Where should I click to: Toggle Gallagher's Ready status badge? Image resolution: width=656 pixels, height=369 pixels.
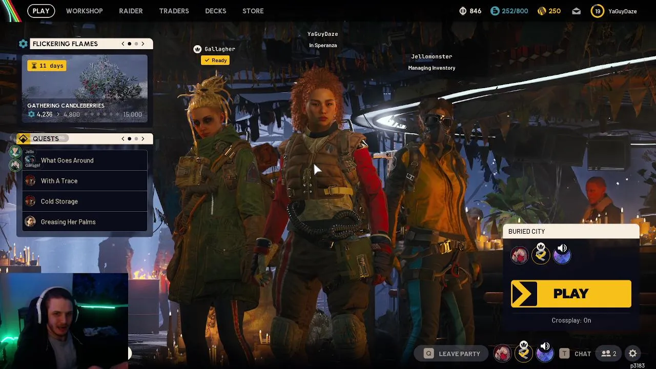pos(215,60)
